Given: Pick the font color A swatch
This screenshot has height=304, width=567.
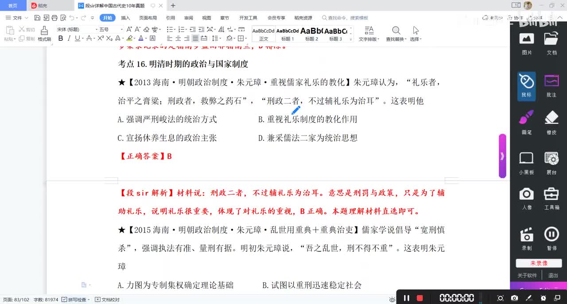Looking at the screenshot, I should (140, 39).
